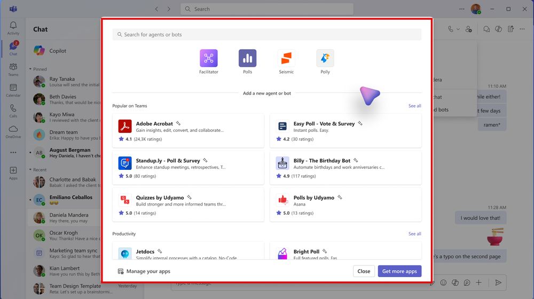This screenshot has width=534, height=299.
Task: Open the Facilitator agent icon
Action: (208, 58)
